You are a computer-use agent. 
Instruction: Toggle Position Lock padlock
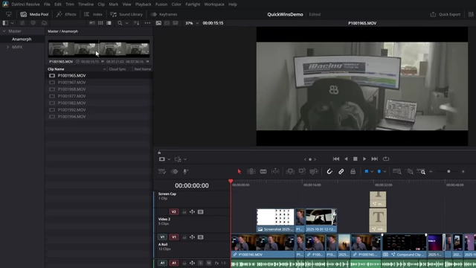pos(353,172)
